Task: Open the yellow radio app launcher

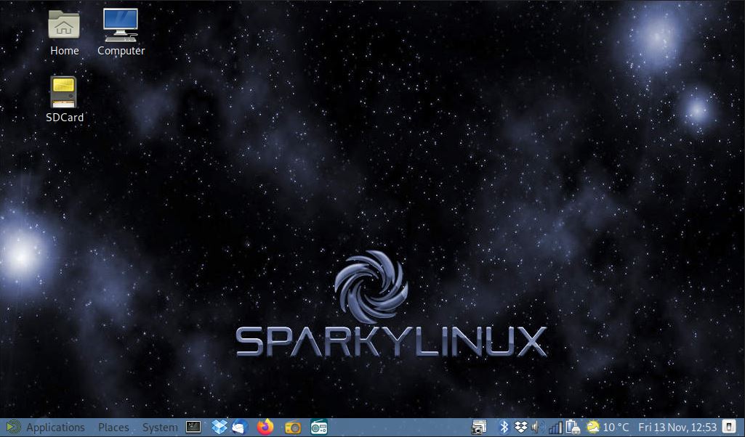Action: click(293, 428)
